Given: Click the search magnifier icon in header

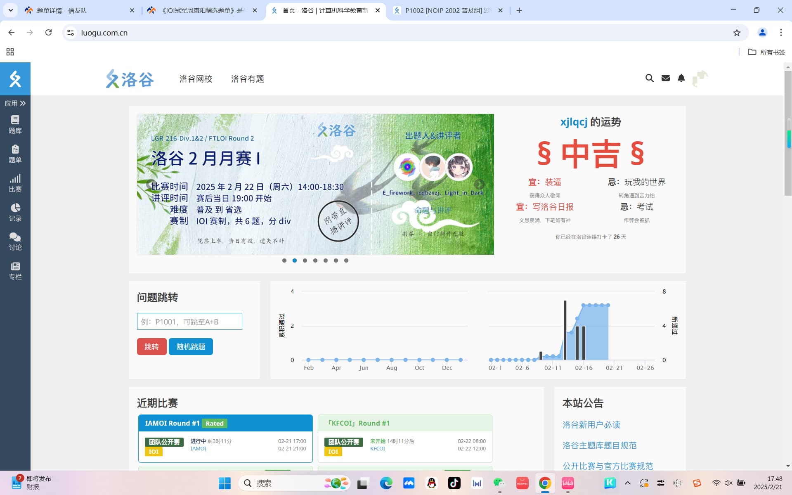Looking at the screenshot, I should [649, 78].
